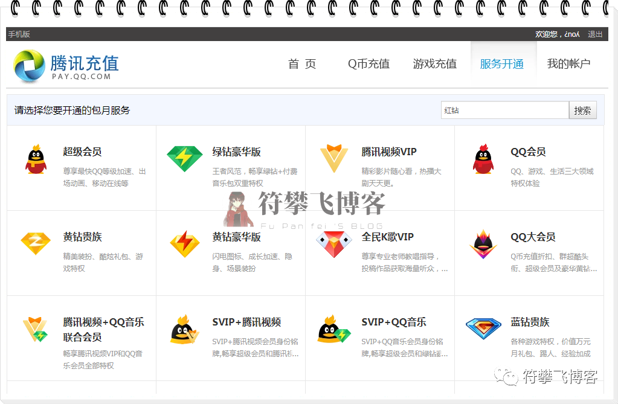Switch to 手机版 in top bar
Screen dimensions: 618x404
(19, 34)
